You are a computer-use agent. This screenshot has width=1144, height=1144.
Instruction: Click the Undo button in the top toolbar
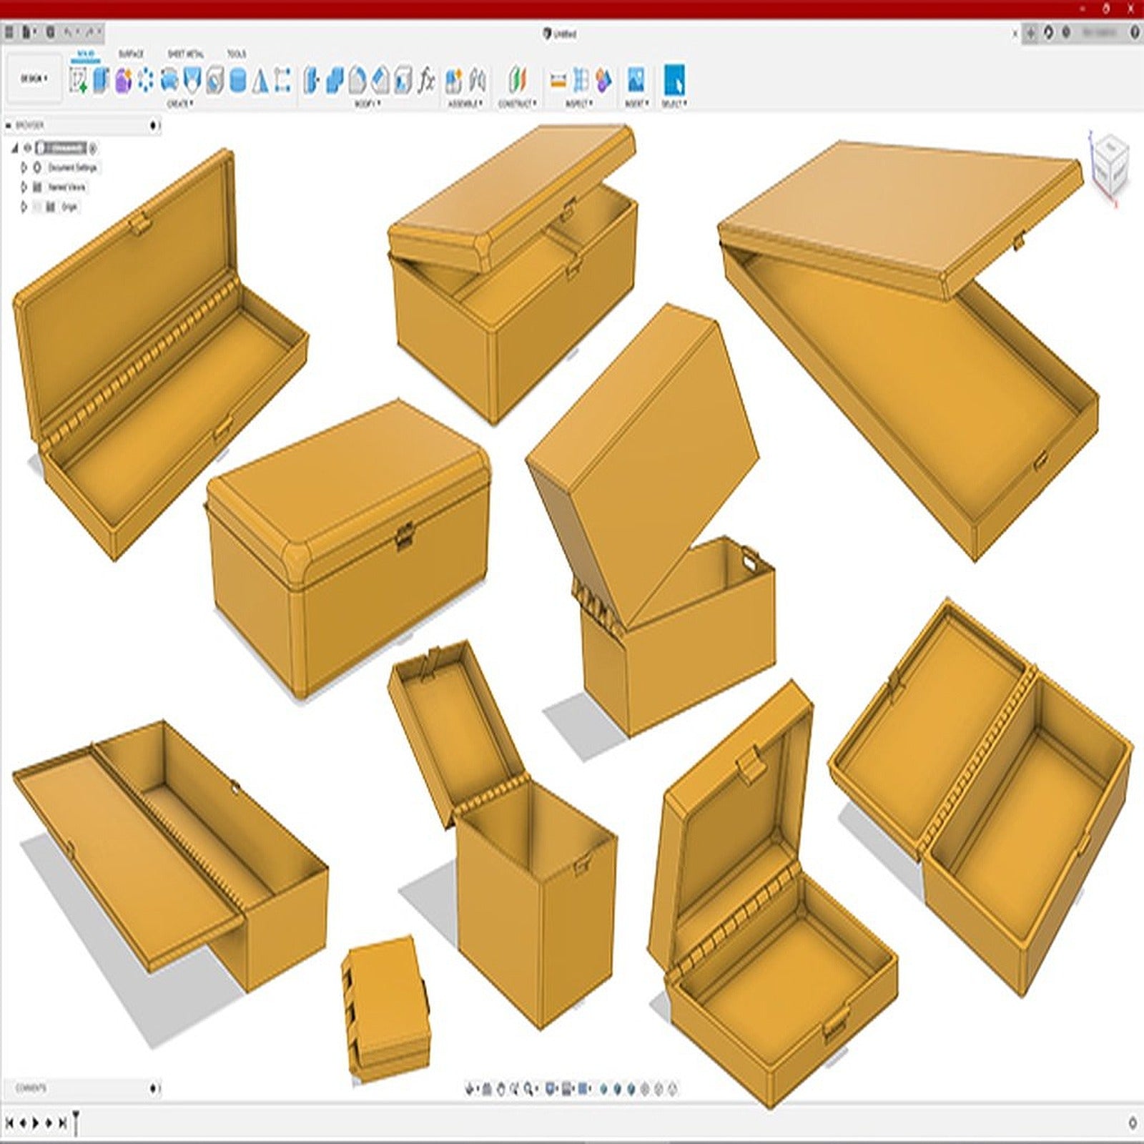tap(68, 32)
